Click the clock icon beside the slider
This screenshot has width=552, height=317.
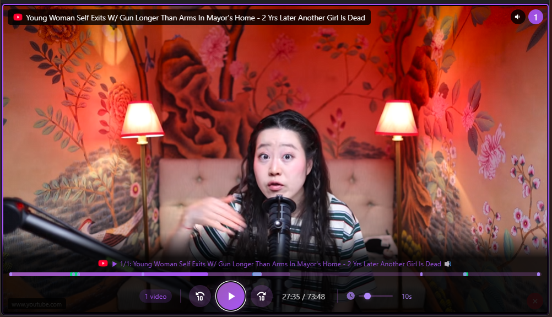tap(351, 296)
